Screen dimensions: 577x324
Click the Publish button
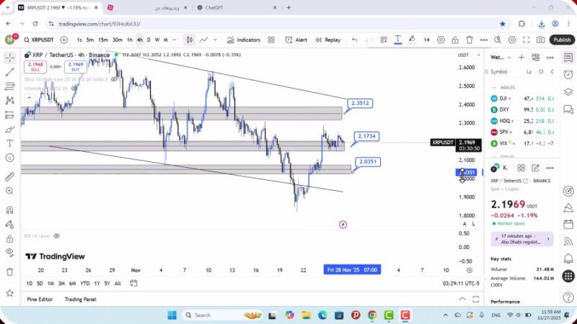[x=562, y=40]
